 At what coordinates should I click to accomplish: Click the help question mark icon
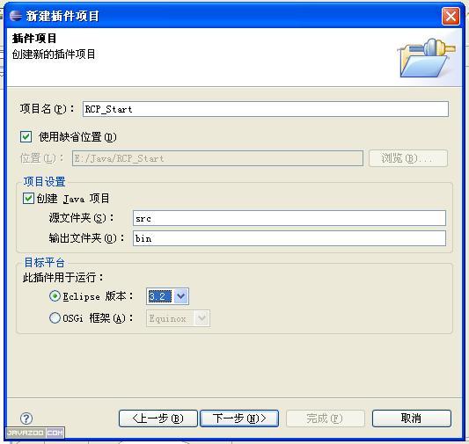[x=26, y=419]
